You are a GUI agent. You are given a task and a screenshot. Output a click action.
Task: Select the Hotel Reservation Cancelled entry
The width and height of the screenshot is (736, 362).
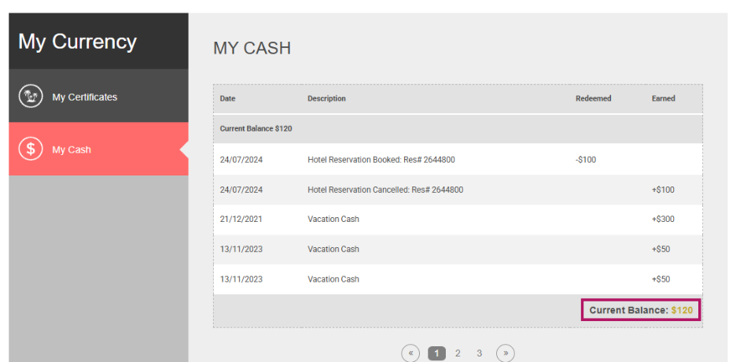(385, 190)
